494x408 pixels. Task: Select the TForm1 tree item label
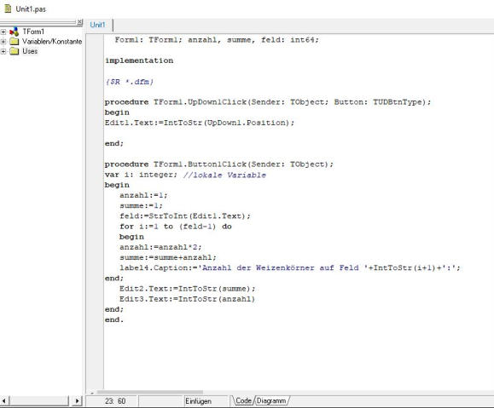pos(33,32)
